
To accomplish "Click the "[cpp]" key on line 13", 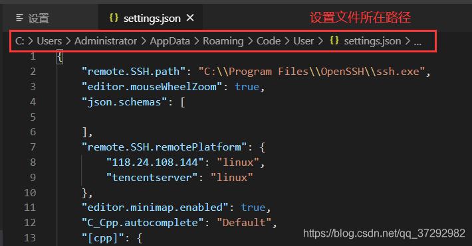I will point(103,238).
